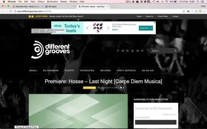Click the search magnifier button on site
This screenshot has width=207, height=129.
point(175,51)
